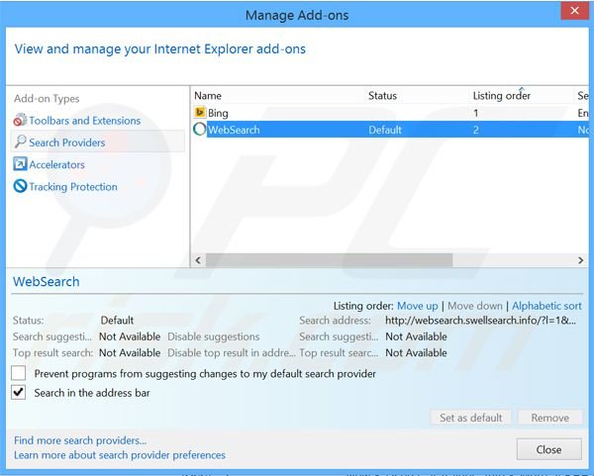Click the Close button at bottom
This screenshot has width=594, height=476.
pyautogui.click(x=548, y=449)
